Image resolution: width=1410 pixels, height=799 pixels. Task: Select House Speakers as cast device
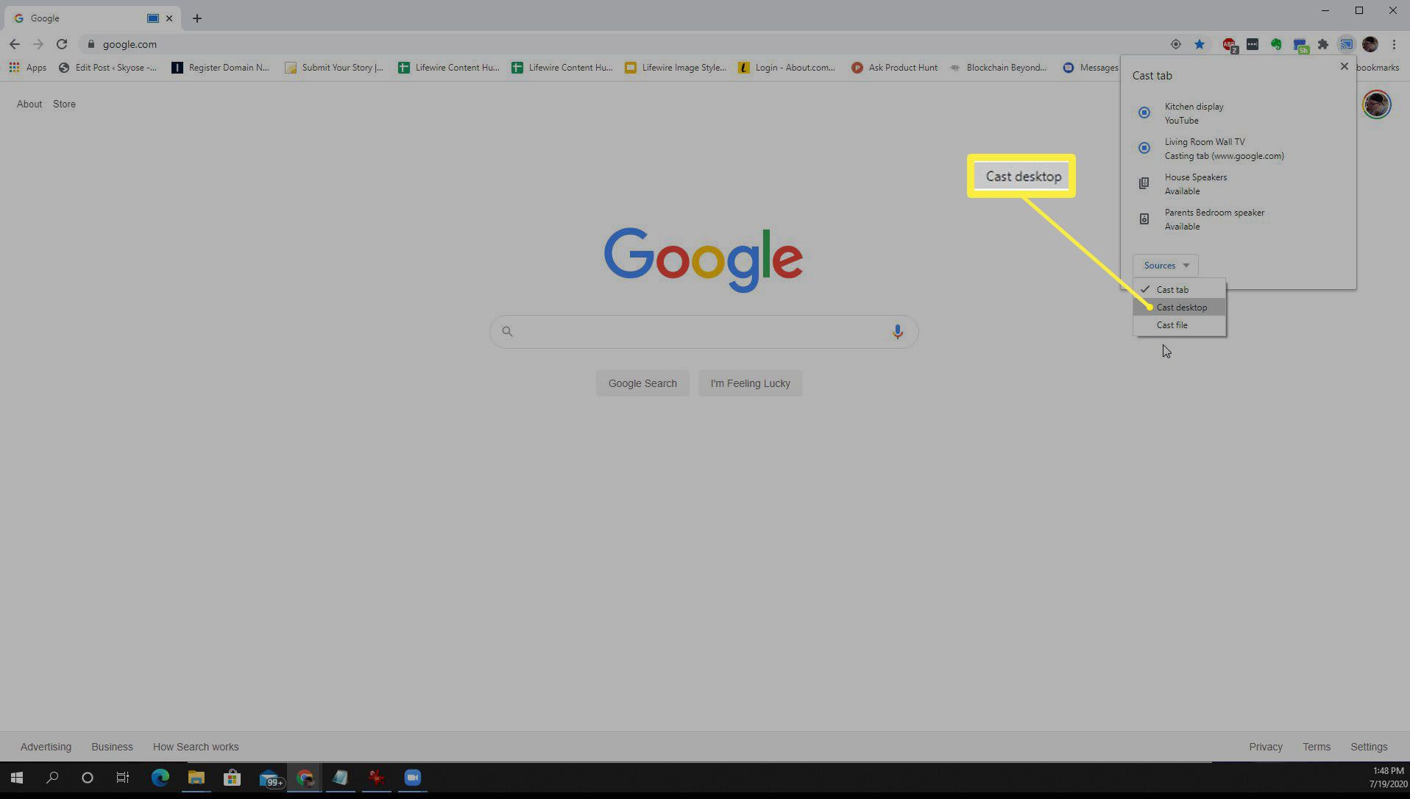(1195, 183)
